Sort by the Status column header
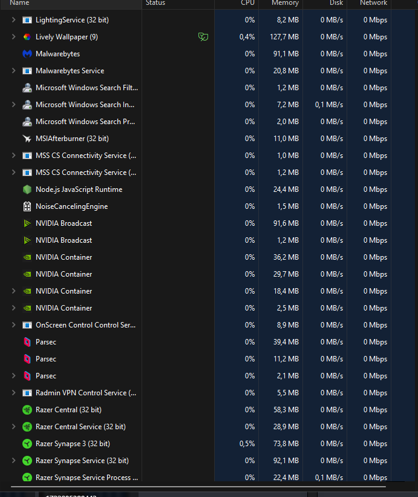 178,3
